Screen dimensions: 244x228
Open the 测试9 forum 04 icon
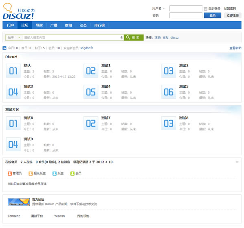(13, 144)
